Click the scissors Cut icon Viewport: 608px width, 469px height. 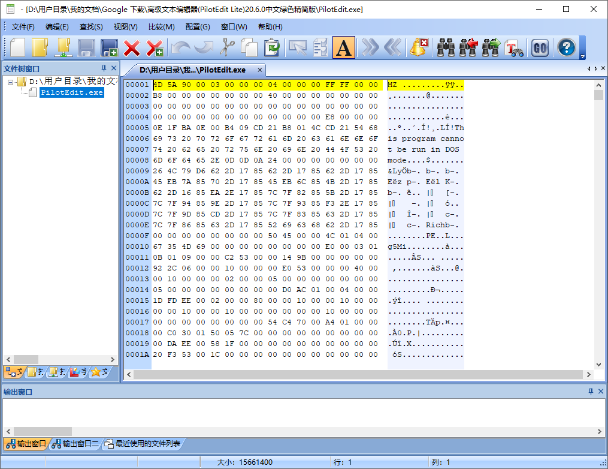click(x=227, y=47)
